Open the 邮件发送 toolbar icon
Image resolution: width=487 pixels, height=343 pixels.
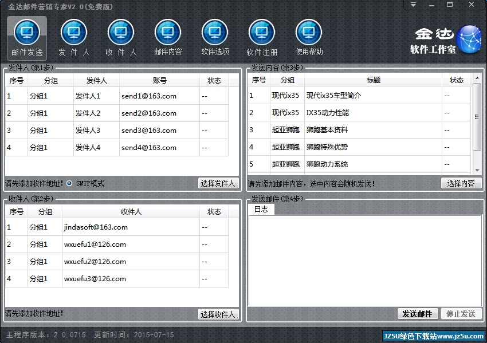click(x=27, y=38)
